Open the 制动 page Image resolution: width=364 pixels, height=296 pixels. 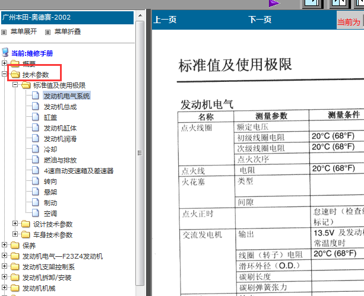[x=50, y=203]
